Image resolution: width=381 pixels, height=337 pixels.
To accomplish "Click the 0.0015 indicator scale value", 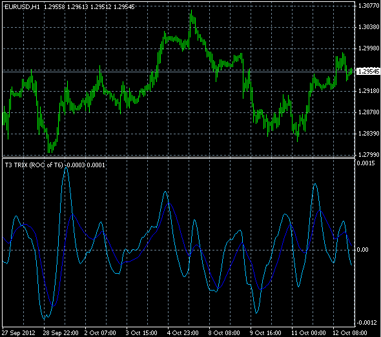I will click(x=366, y=163).
